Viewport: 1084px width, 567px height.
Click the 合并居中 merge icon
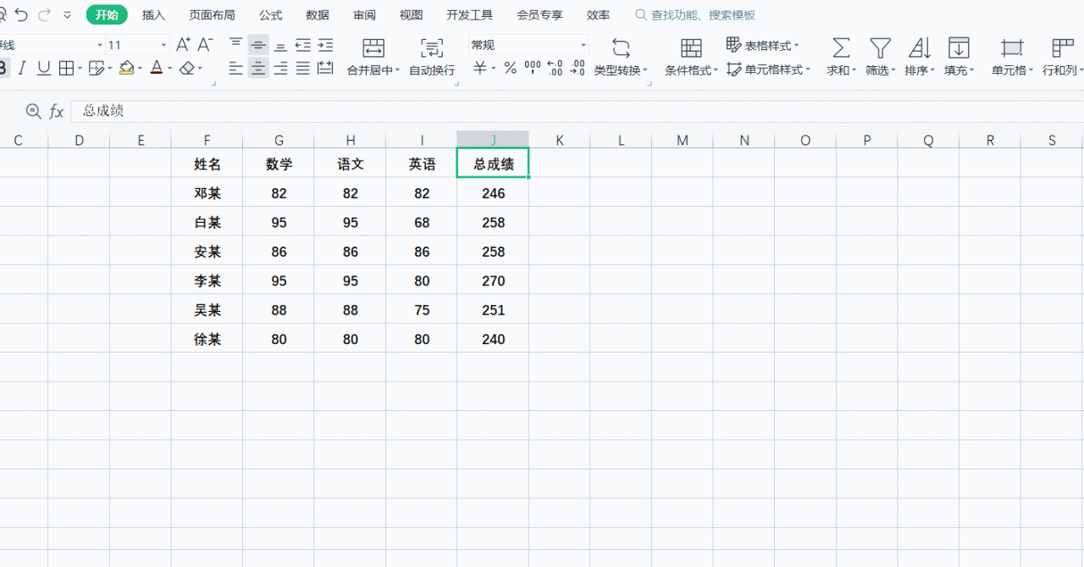pos(373,47)
